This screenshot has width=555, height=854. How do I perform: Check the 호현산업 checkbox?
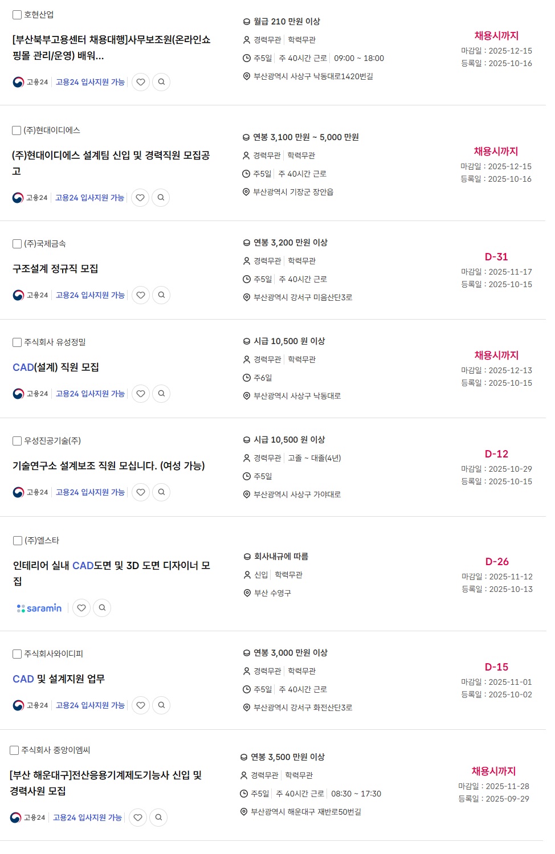(17, 15)
